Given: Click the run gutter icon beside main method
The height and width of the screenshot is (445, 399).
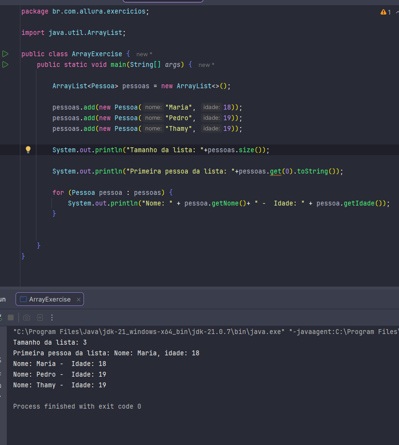Looking at the screenshot, I should 5,64.
